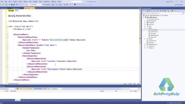Open the Build menu
The width and height of the screenshot is (185, 104).
(x=20, y=2)
